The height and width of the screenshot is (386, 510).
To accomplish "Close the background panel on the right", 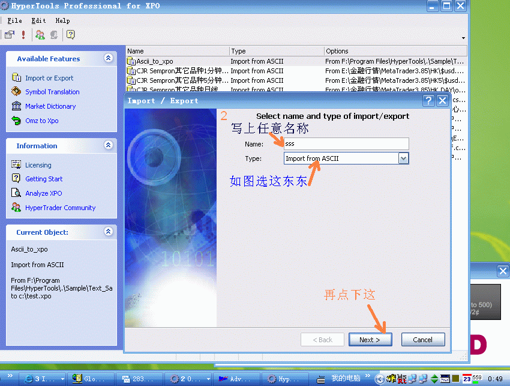I will [x=503, y=271].
